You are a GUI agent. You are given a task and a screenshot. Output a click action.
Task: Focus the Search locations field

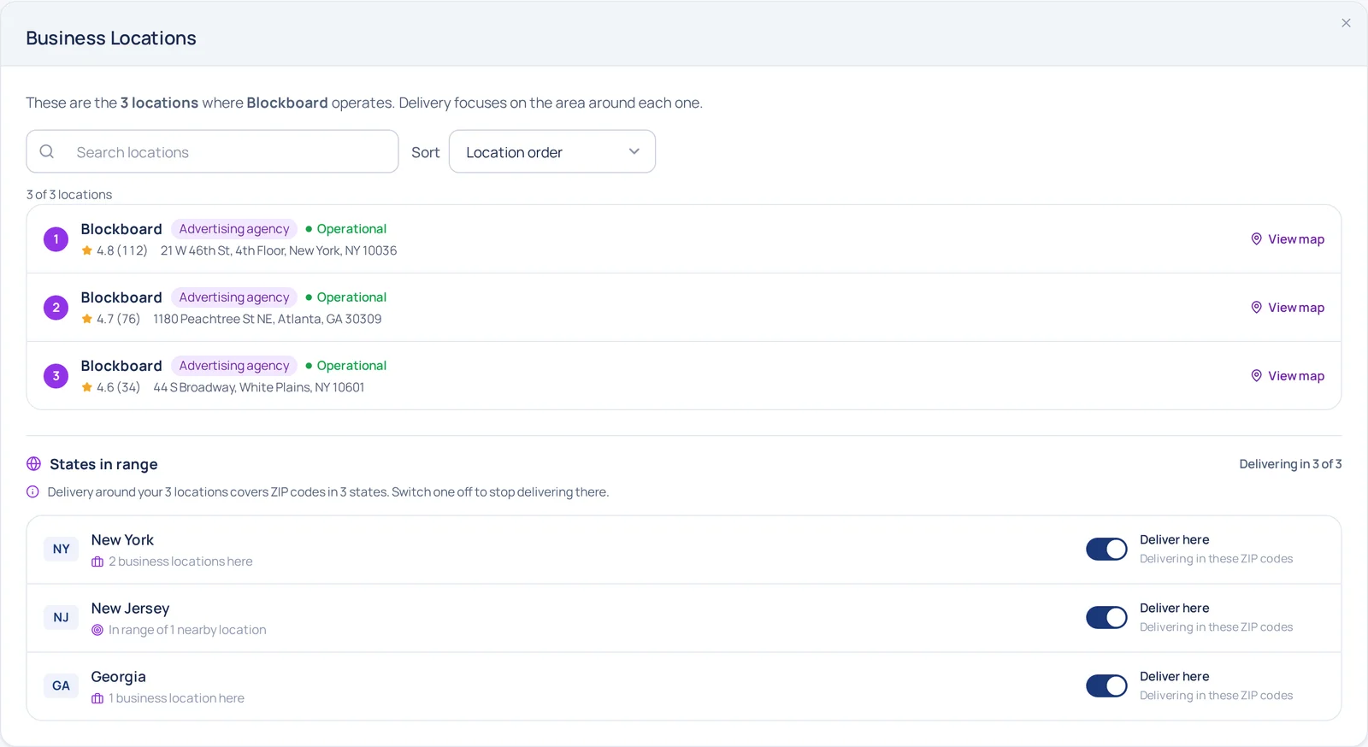[x=212, y=151]
